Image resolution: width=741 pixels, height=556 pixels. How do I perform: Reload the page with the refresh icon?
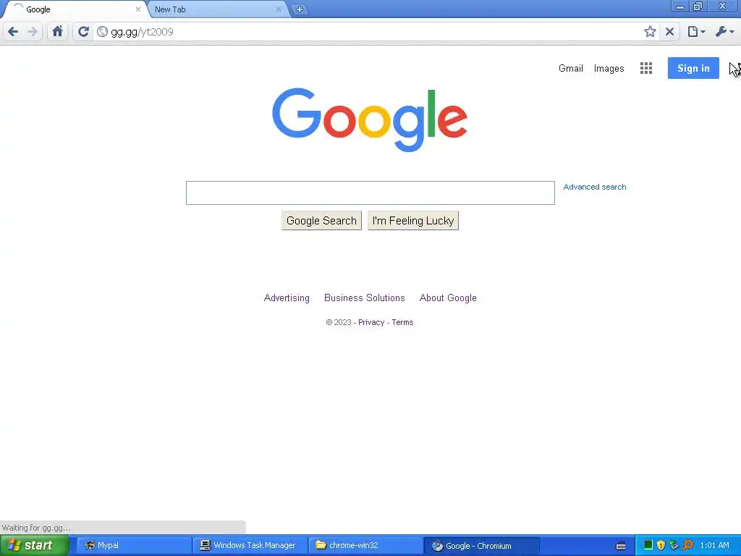(x=84, y=32)
